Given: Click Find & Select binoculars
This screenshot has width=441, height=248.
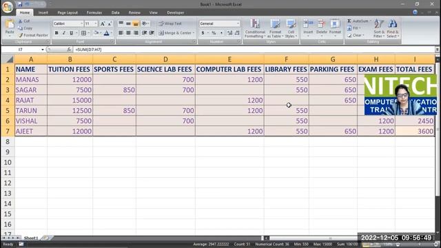Looking at the screenshot, I should tap(392, 28).
